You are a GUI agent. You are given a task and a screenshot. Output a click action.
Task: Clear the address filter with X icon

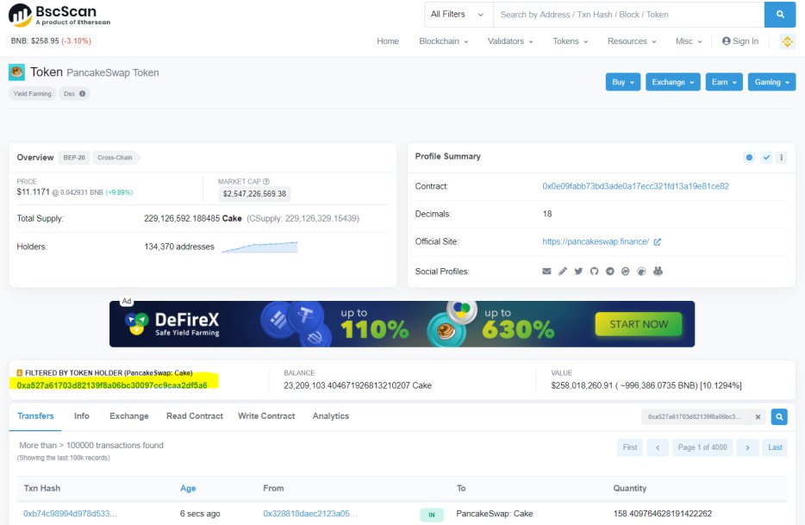[758, 416]
